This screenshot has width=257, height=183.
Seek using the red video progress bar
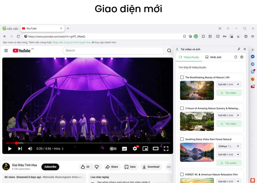click(88, 143)
